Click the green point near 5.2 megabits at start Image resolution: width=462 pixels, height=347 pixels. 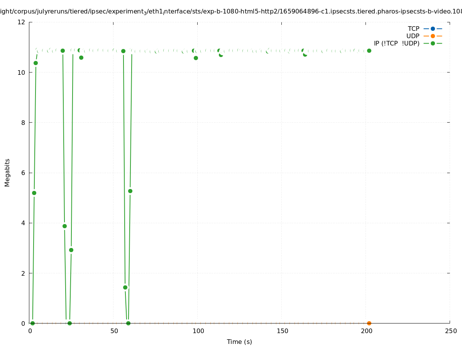[34, 193]
